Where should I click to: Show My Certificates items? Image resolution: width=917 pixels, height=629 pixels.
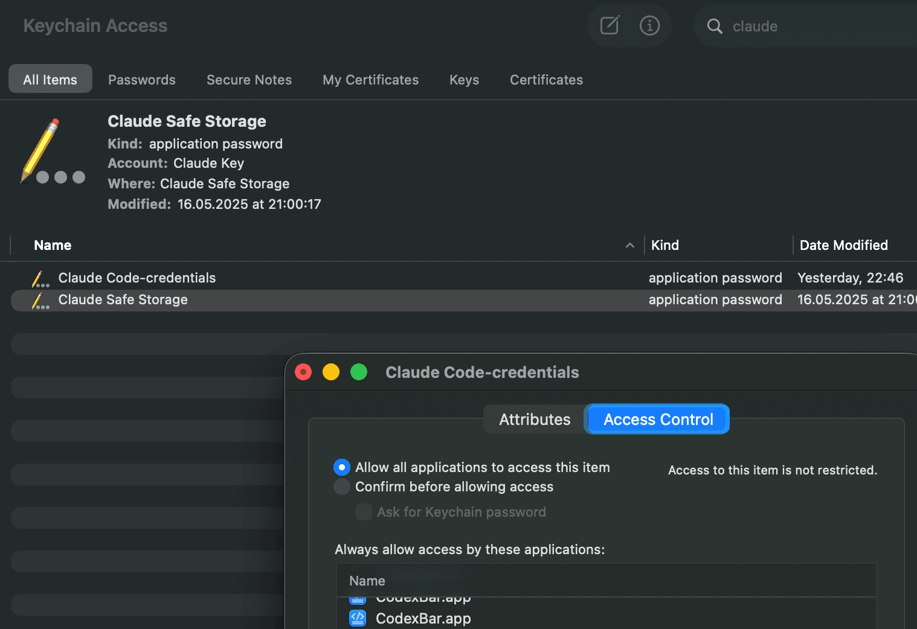click(x=370, y=79)
